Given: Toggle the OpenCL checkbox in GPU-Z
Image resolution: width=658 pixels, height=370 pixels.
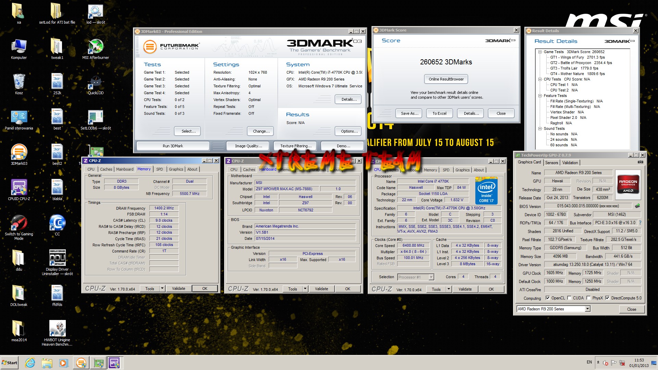Looking at the screenshot, I should point(548,298).
